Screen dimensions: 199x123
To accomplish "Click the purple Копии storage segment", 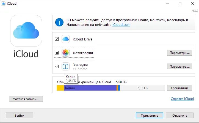I will [x=90, y=88].
